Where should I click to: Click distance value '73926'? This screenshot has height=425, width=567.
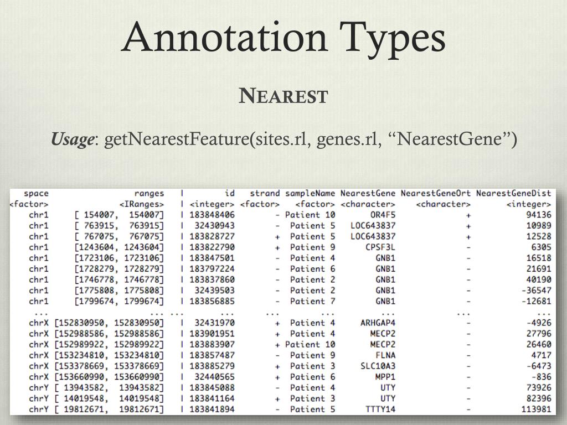pyautogui.click(x=539, y=388)
